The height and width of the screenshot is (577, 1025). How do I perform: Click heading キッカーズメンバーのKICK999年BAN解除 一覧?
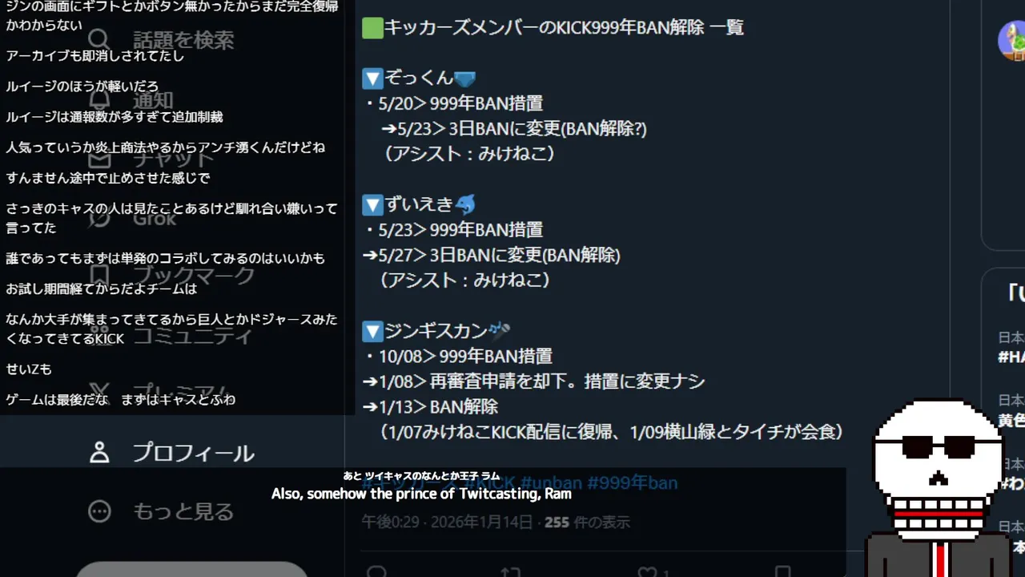(553, 27)
